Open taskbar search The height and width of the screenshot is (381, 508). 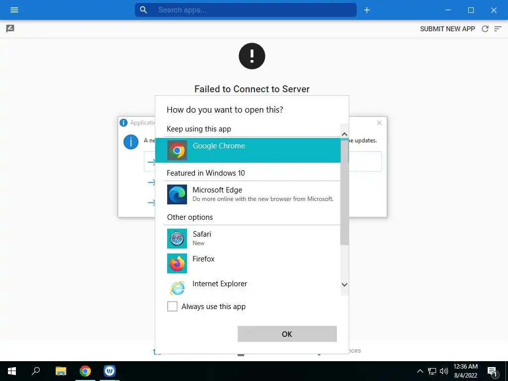coord(36,371)
